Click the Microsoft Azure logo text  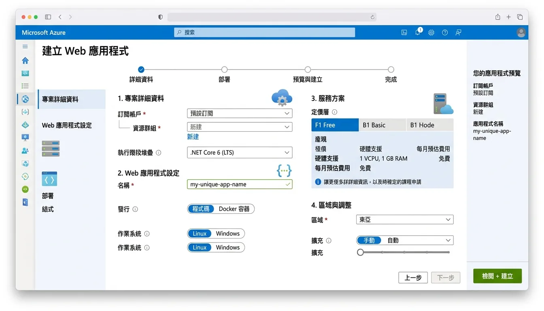[44, 32]
